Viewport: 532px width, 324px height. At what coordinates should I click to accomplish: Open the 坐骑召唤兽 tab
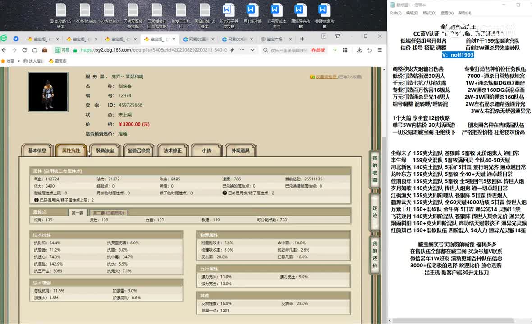[139, 151]
